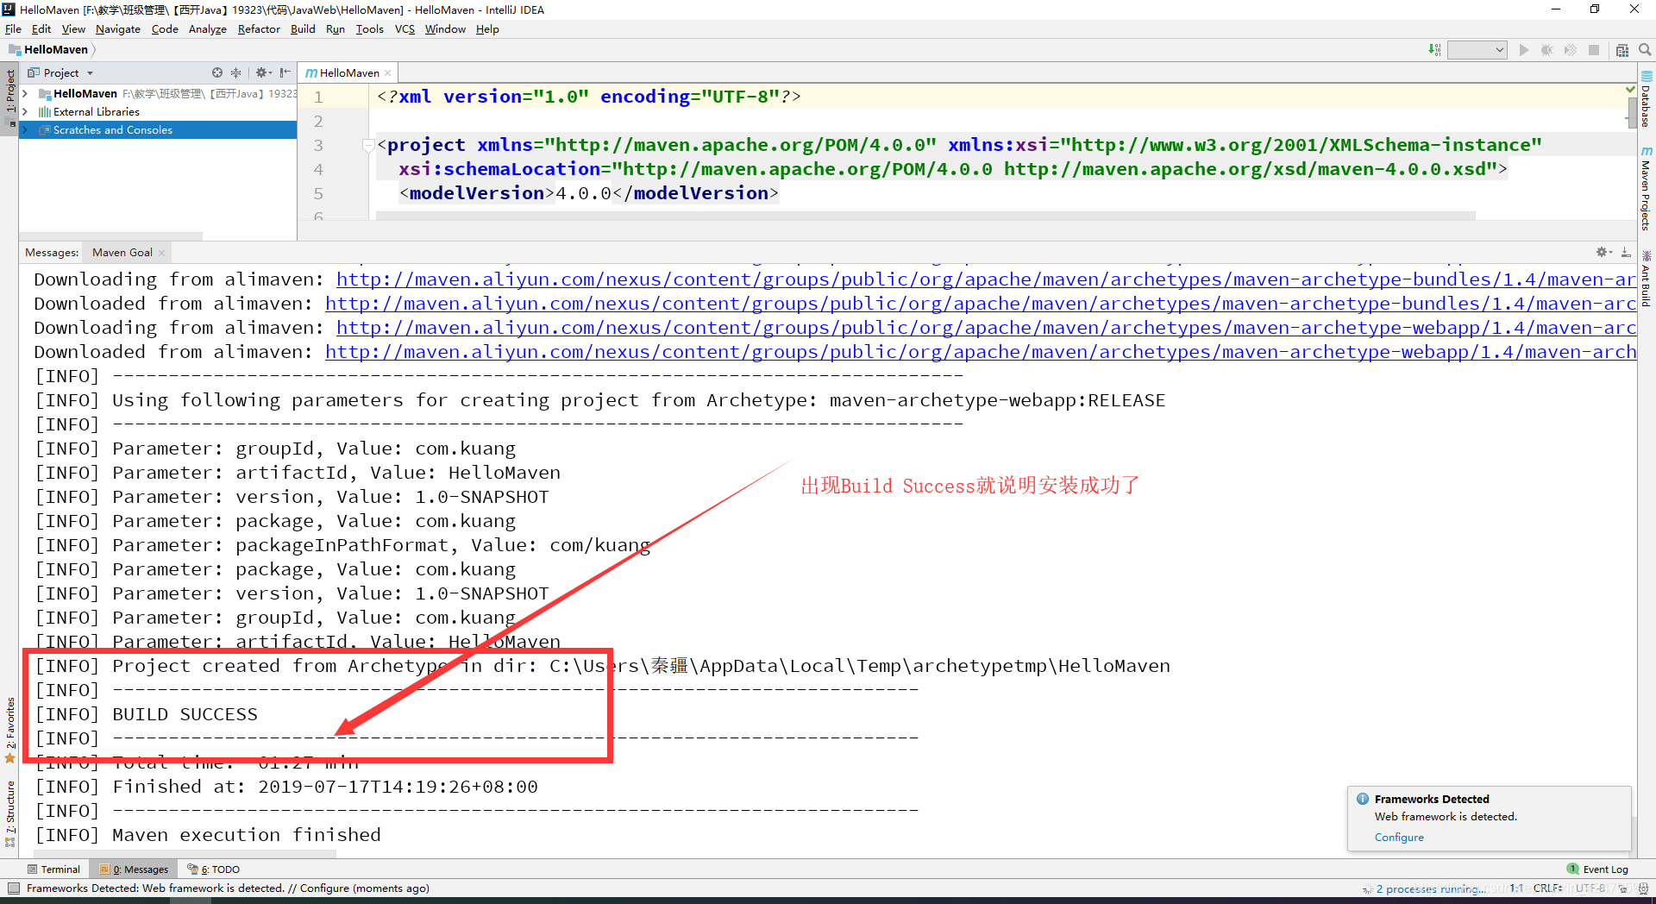Open Messages panel settings gear
Screen dimensions: 1656x904
(x=1603, y=253)
